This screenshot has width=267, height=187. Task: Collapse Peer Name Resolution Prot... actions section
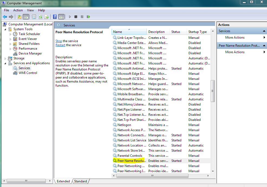click(264, 46)
